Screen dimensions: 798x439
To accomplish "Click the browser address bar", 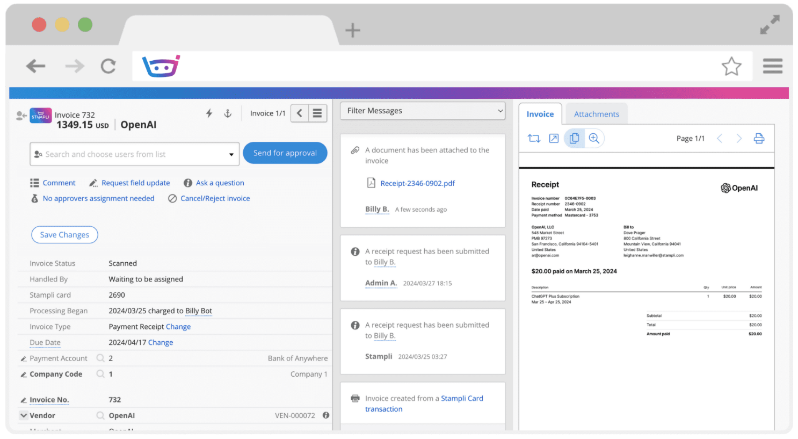I will (x=442, y=66).
